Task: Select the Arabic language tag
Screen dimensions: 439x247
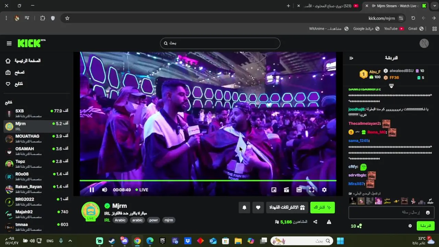Action: click(x=120, y=220)
